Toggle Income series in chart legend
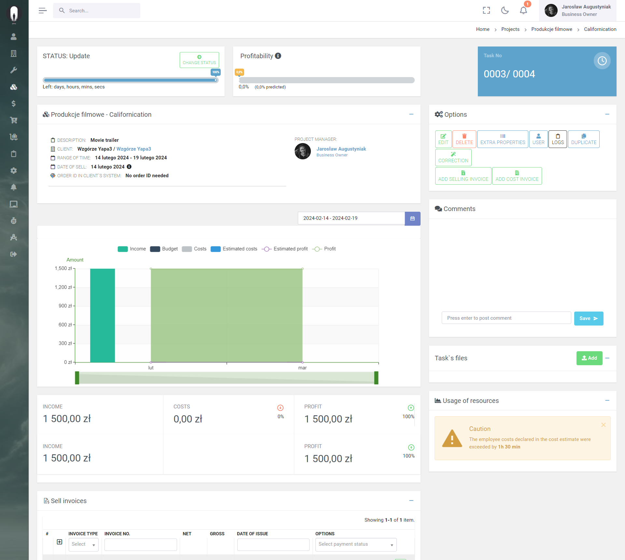 pos(132,249)
